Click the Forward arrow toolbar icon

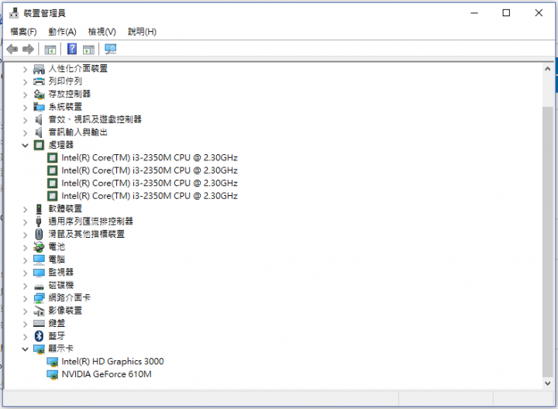point(28,49)
